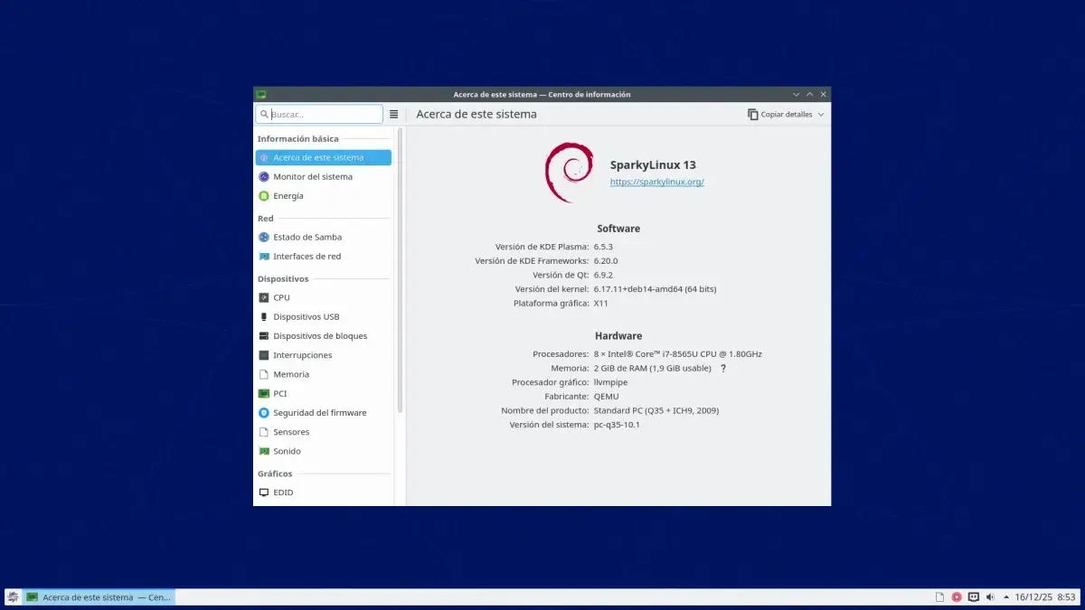This screenshot has width=1085, height=610.
Task: Click the help question mark beside the RAM entry
Action: click(723, 368)
